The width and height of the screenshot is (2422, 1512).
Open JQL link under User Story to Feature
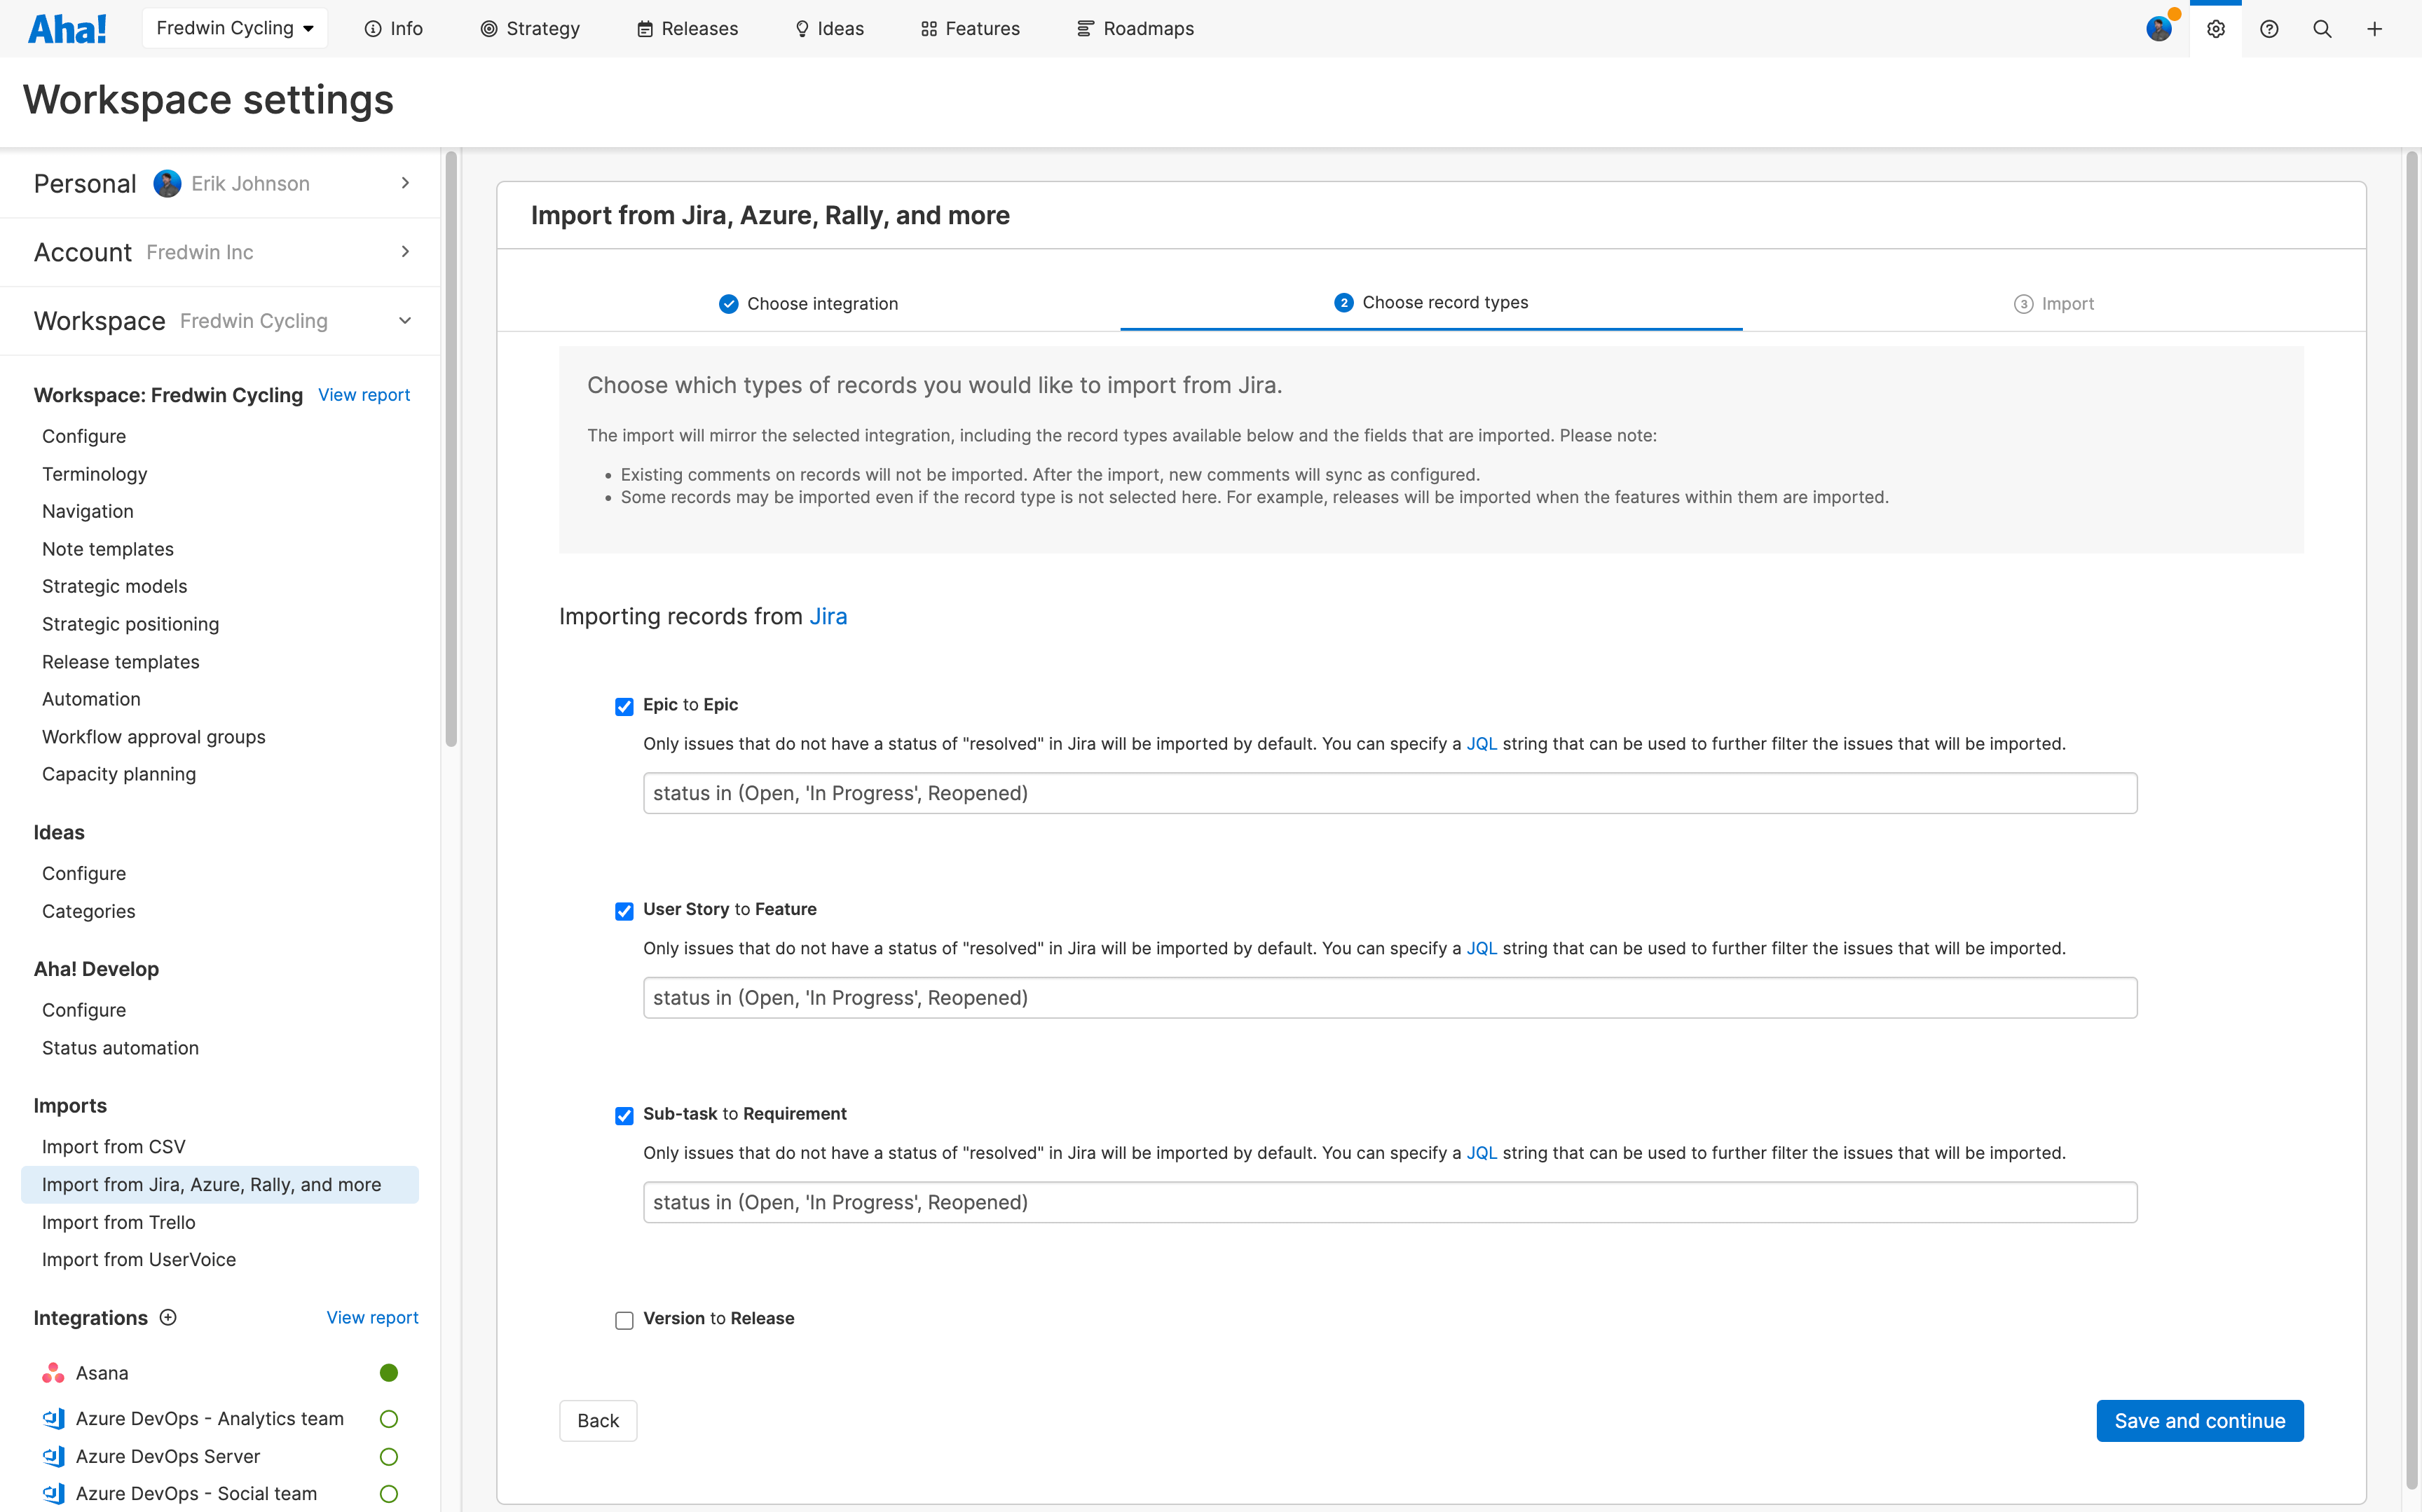click(1481, 948)
